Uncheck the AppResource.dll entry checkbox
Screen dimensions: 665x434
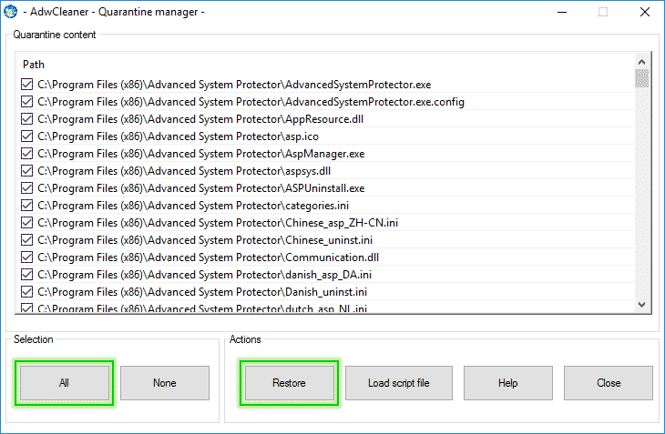(x=27, y=119)
